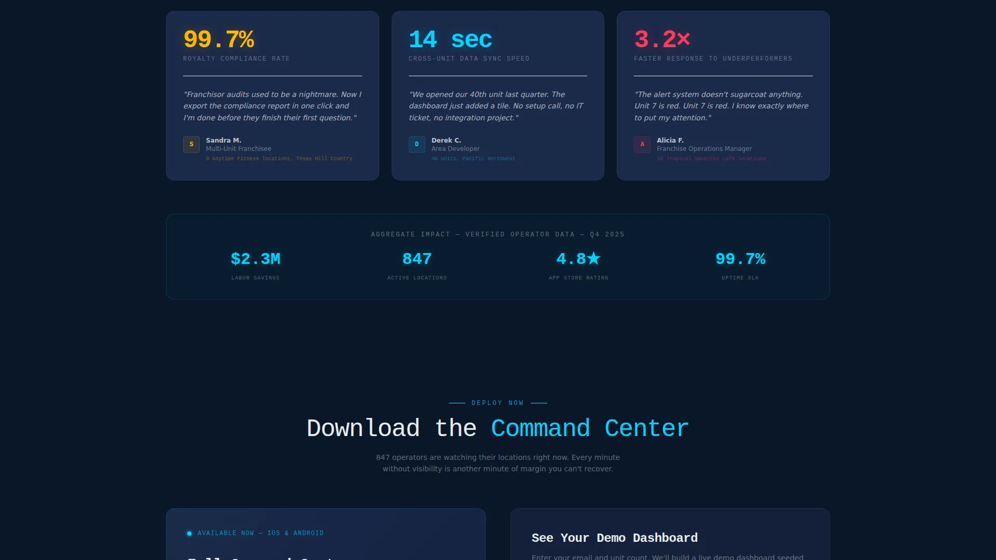This screenshot has height=560, width=996.
Task: Click Download the Command Center heading
Action: tap(497, 428)
